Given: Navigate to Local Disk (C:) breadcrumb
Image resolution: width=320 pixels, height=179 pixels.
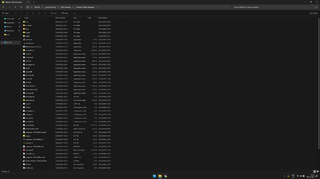Looking at the screenshot, I should (51, 7).
